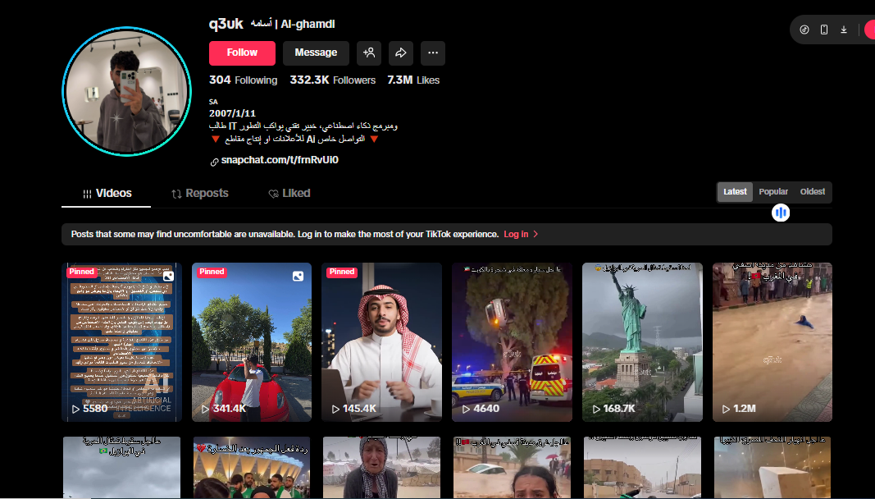
Task: Click the Log in link in the notice banner
Action: pyautogui.click(x=516, y=234)
